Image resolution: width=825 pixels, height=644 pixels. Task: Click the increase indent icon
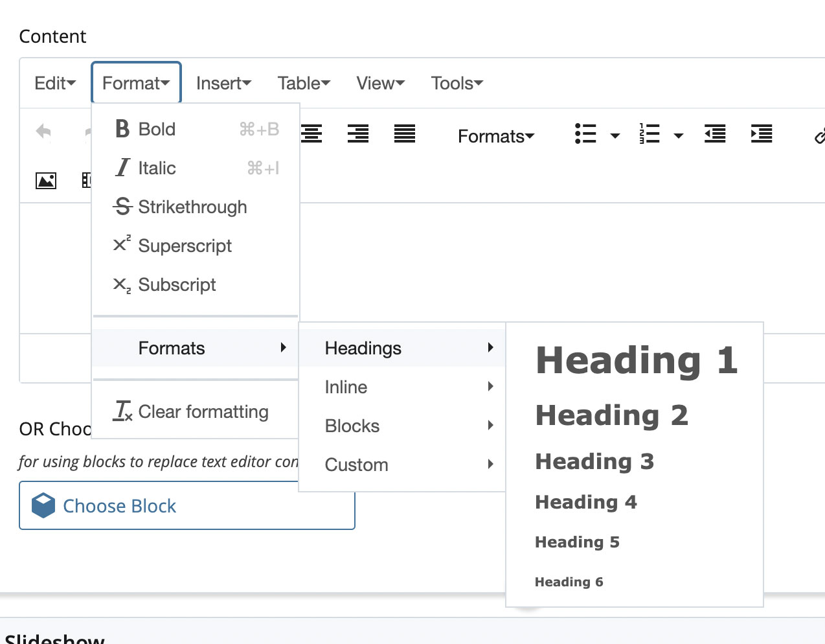(762, 135)
